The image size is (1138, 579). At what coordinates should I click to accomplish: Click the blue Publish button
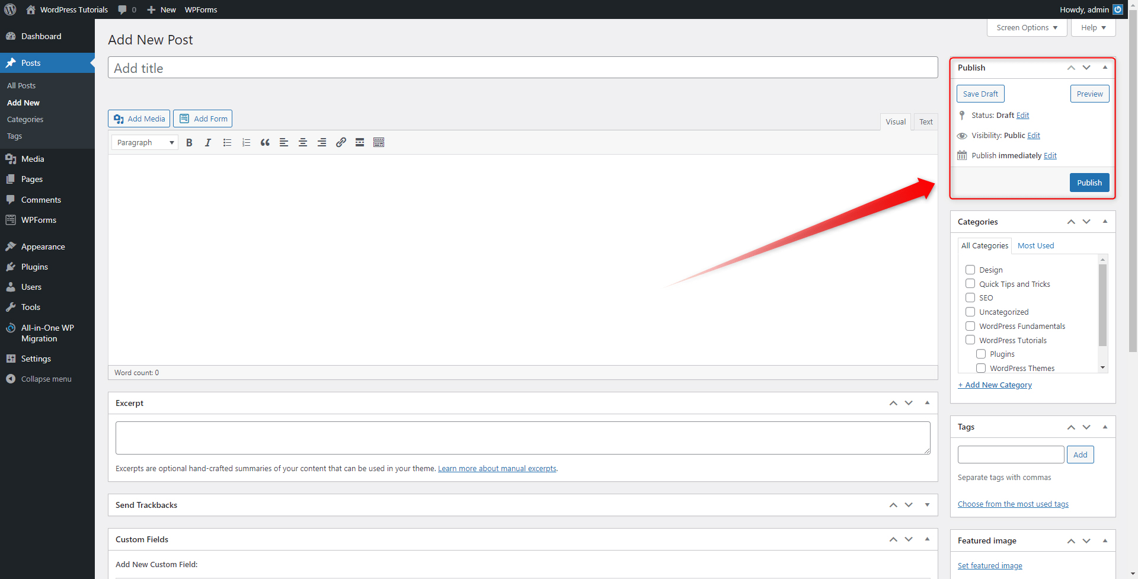point(1089,183)
